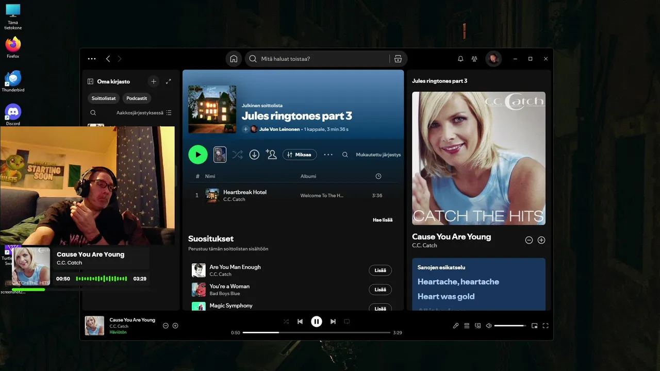Open playlist three-dot more options
The height and width of the screenshot is (371, 660).
click(x=328, y=155)
